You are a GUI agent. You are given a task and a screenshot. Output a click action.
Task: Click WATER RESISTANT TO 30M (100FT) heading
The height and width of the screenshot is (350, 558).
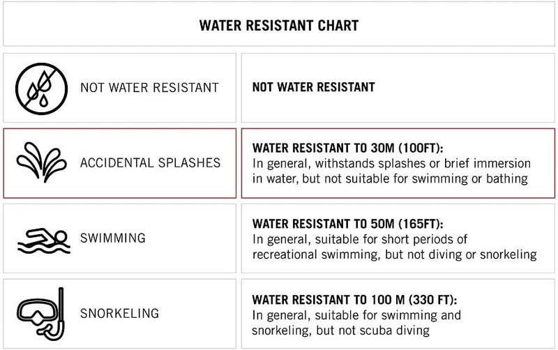(347, 148)
